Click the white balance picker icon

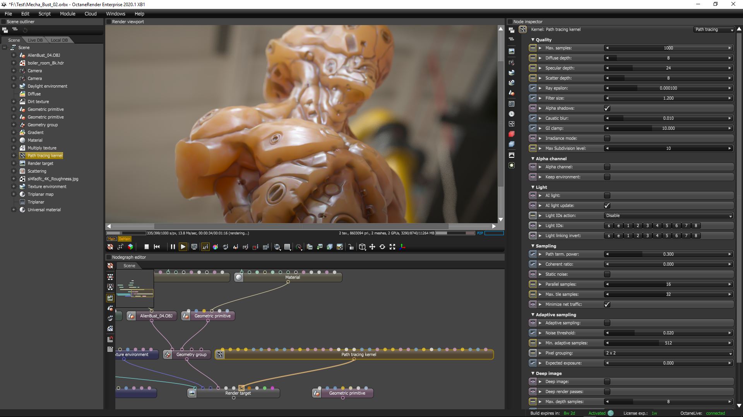[x=215, y=247]
